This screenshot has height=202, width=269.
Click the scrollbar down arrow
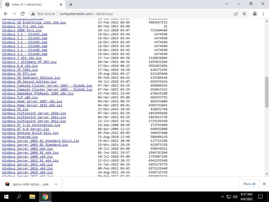click(x=267, y=174)
